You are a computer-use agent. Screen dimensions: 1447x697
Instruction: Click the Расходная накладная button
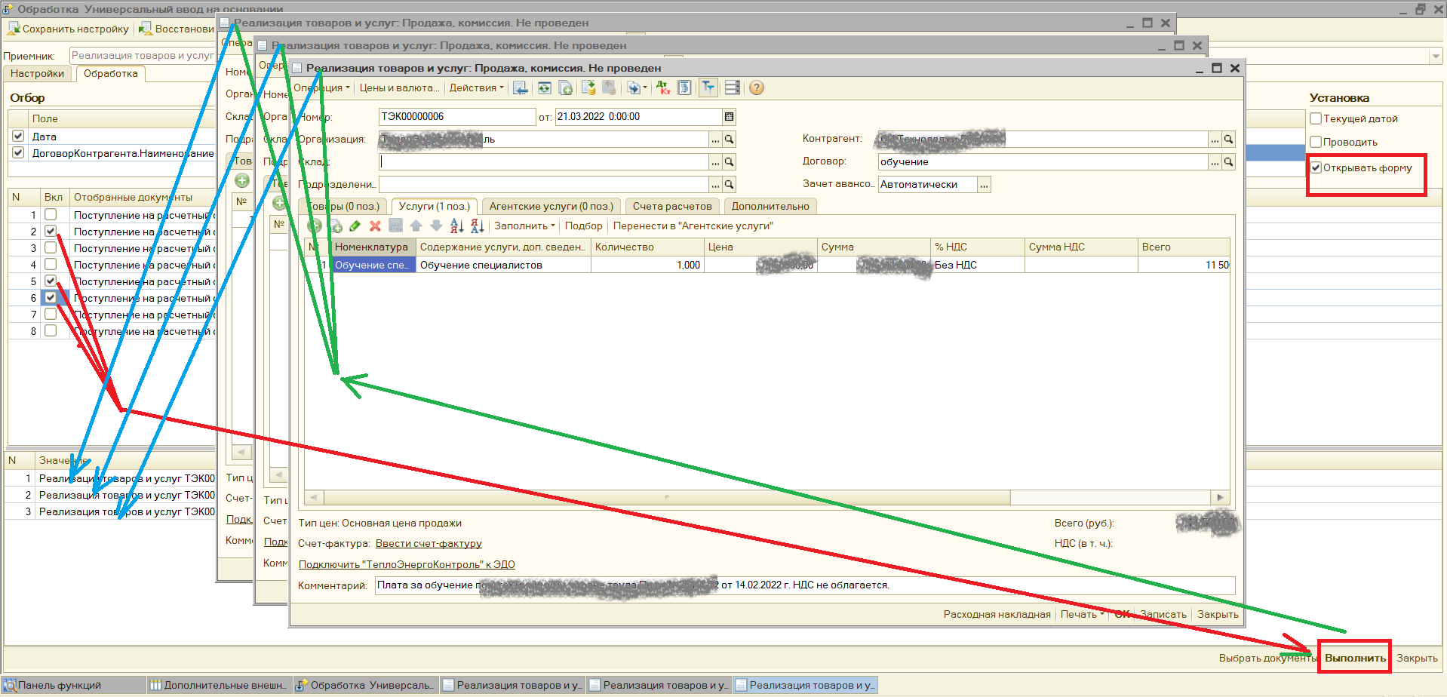point(997,615)
